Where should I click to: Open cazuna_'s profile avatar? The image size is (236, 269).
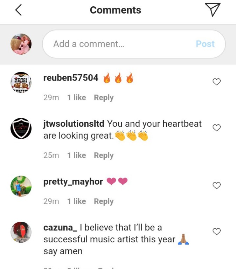[21, 232]
